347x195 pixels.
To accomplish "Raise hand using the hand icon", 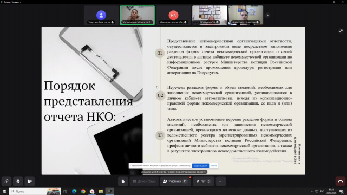I will tap(123, 181).
